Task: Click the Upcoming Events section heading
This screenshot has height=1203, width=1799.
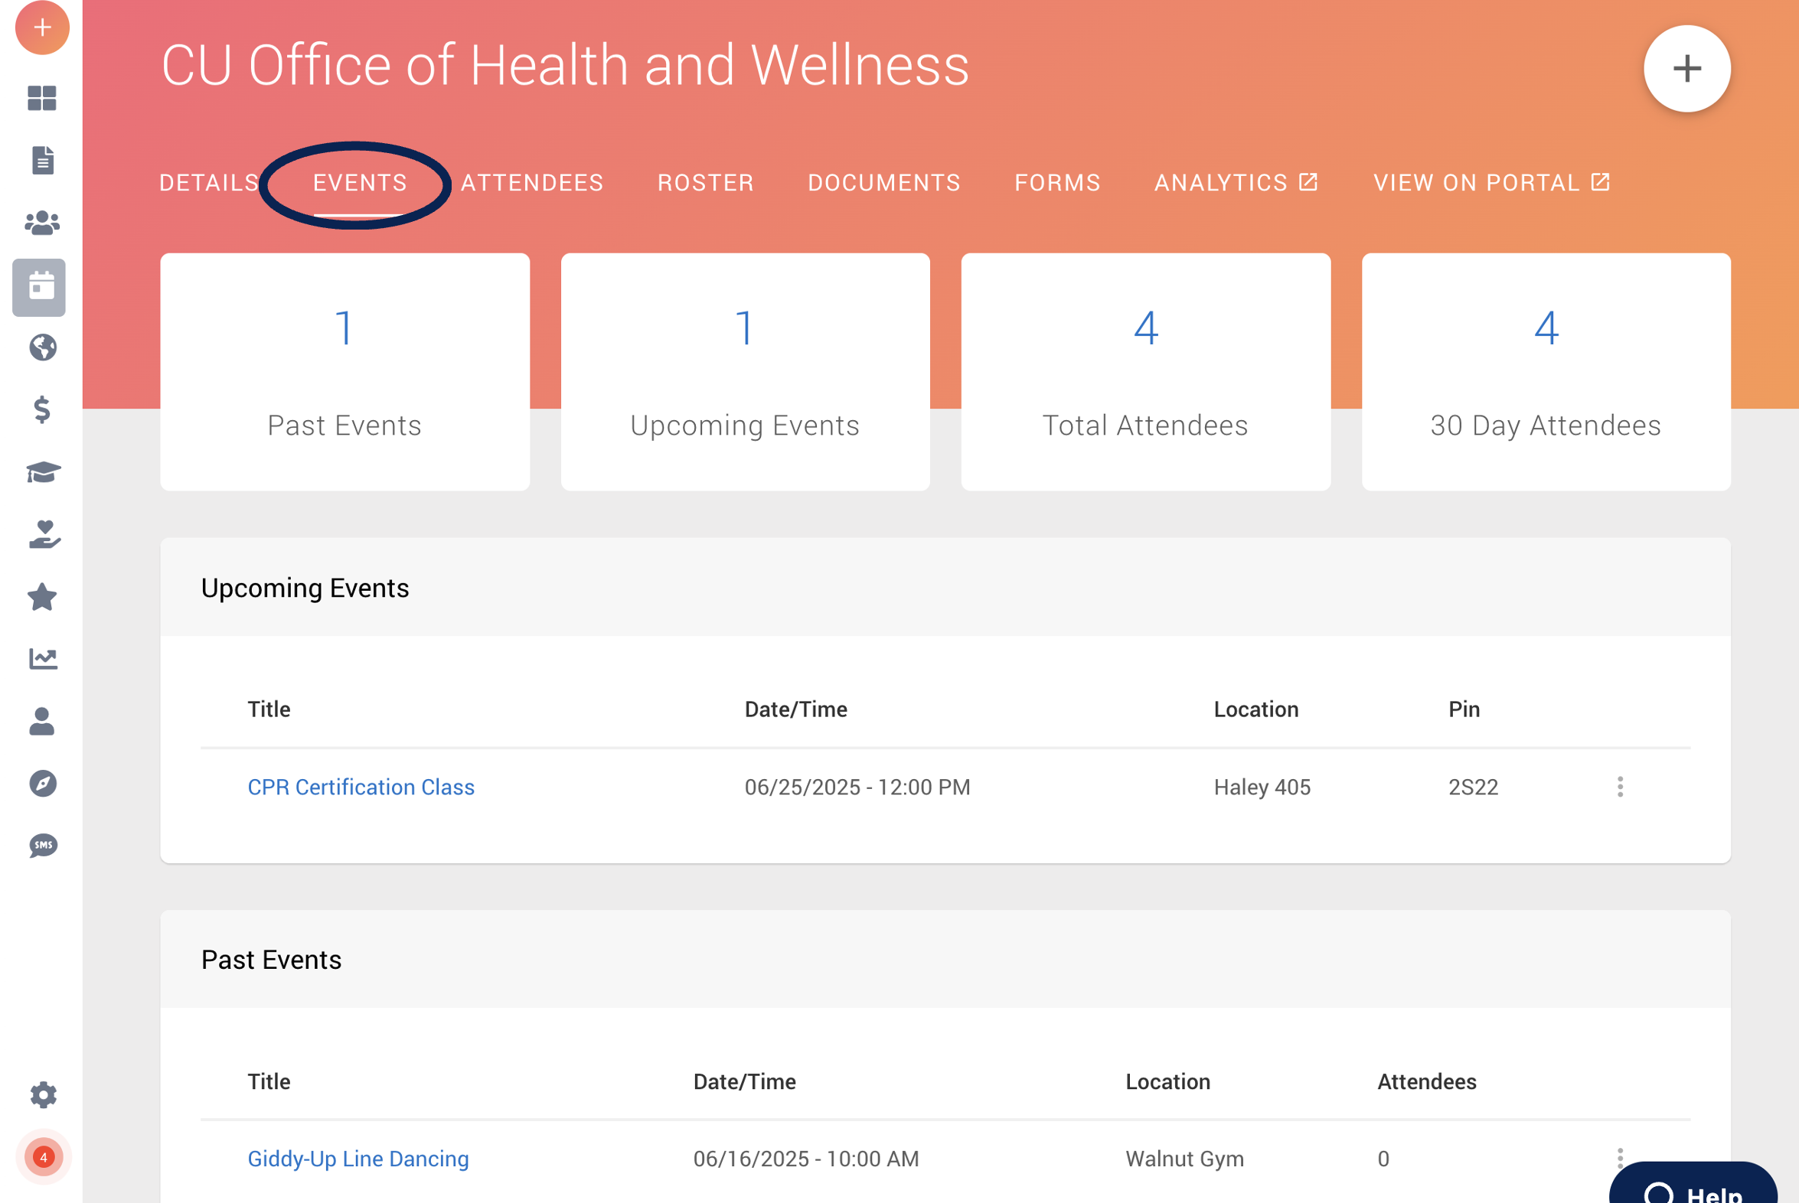Action: [x=305, y=588]
